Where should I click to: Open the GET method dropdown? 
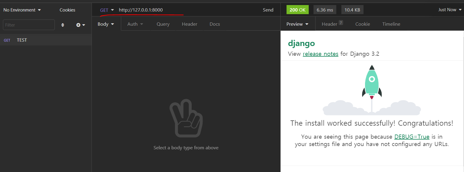tap(107, 10)
